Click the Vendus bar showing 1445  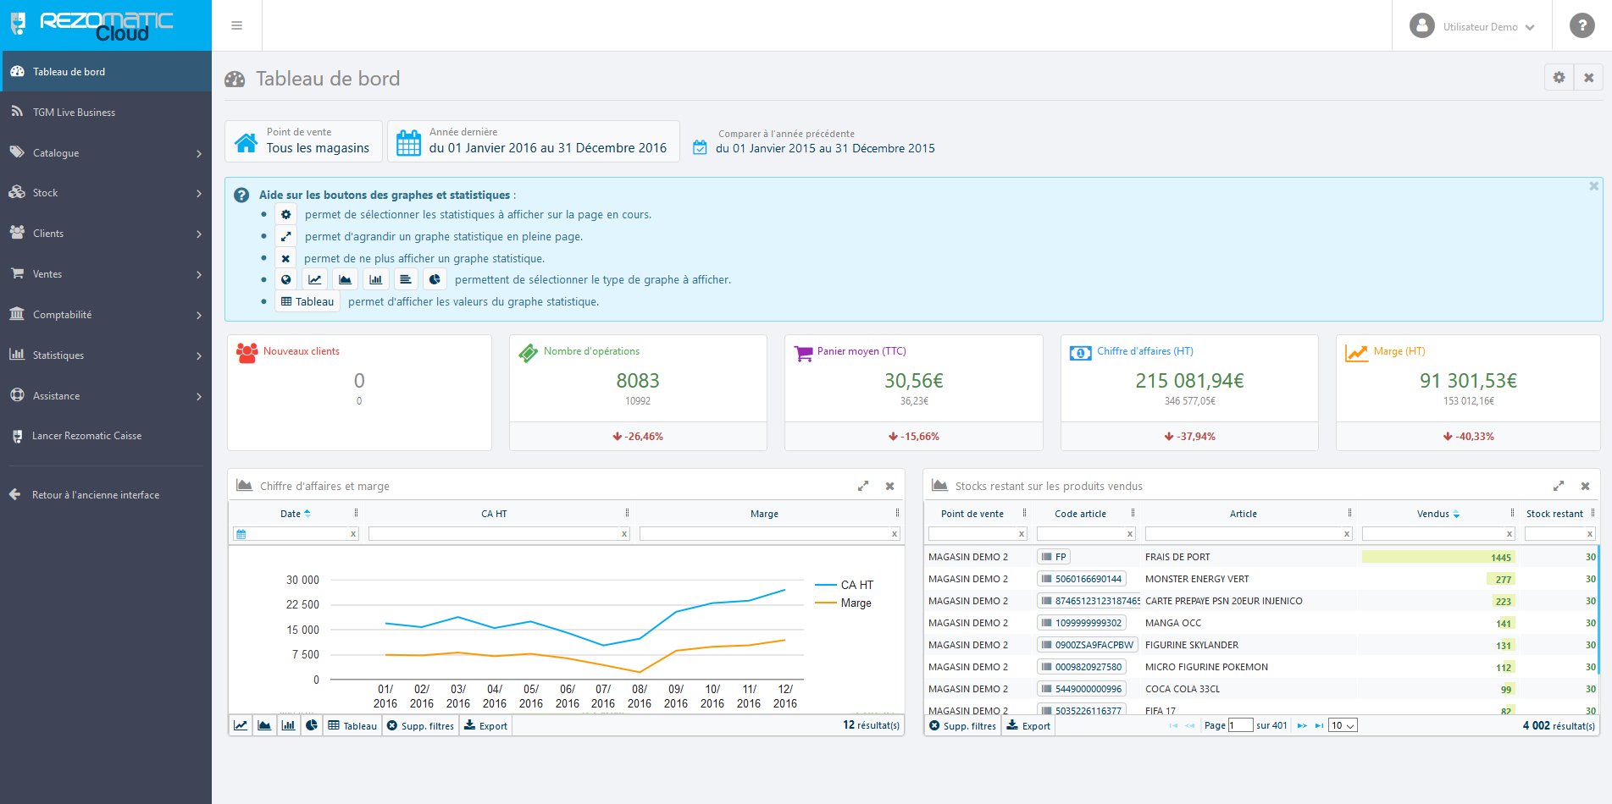pos(1438,557)
